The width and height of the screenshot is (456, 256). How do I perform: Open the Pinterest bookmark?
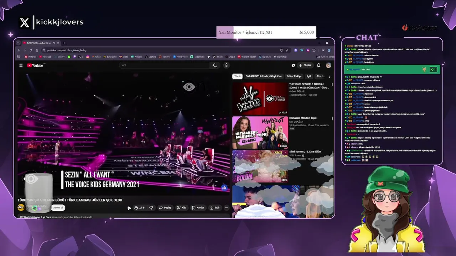(30, 57)
